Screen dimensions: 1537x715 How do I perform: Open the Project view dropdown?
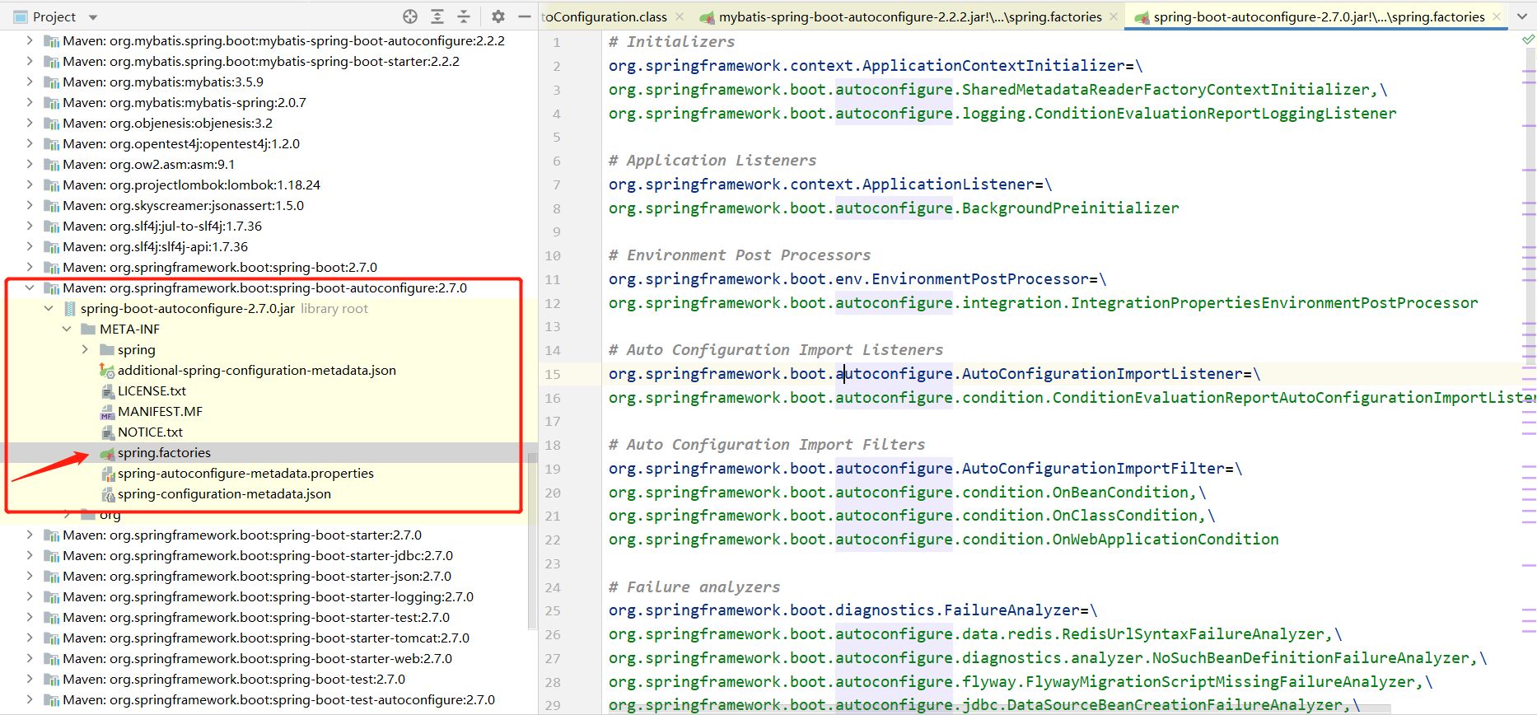click(x=93, y=17)
